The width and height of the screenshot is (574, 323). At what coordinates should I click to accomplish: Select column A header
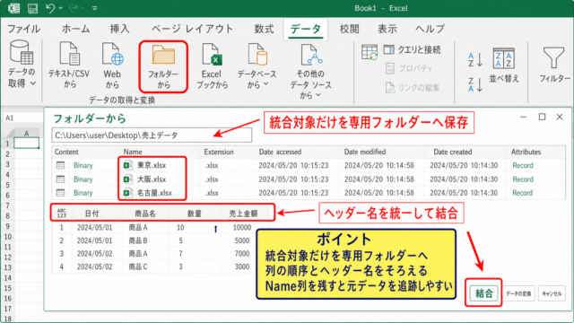pyautogui.click(x=26, y=134)
